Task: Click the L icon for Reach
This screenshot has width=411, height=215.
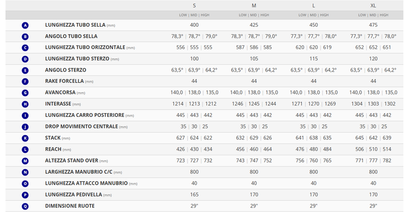Action: tap(25, 149)
